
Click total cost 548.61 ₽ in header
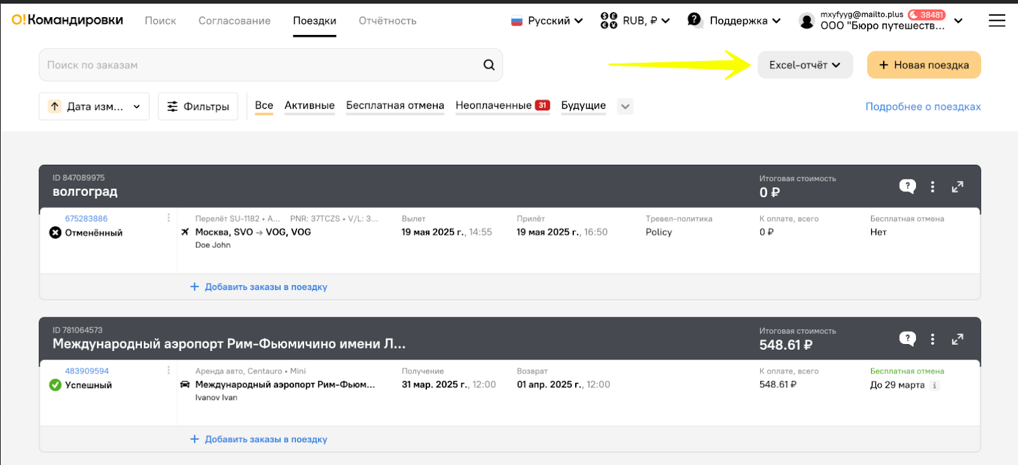[x=786, y=345]
